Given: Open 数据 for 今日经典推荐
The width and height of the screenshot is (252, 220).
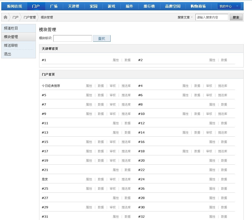Looking at the screenshot, I should [101, 86].
